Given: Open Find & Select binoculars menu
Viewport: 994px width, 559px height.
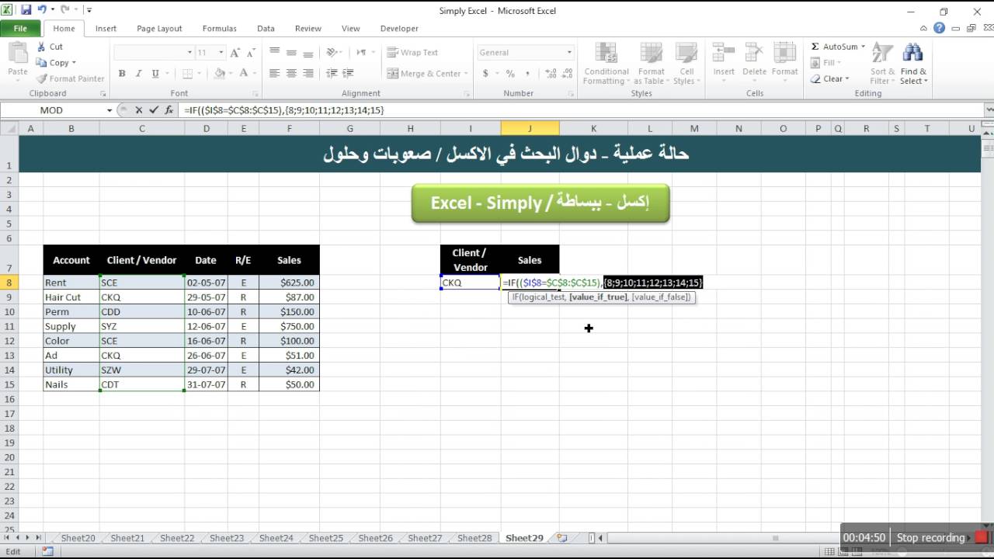Looking at the screenshot, I should [913, 64].
